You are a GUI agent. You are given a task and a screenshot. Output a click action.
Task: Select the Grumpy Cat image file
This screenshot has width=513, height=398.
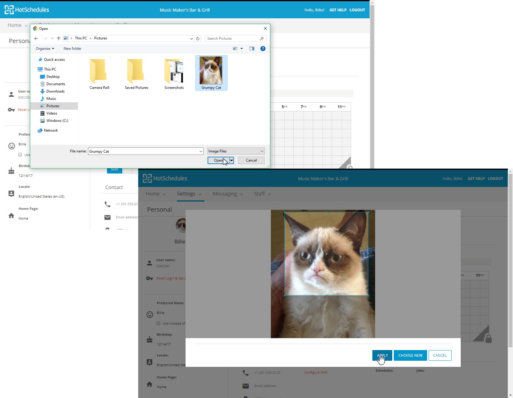(211, 73)
